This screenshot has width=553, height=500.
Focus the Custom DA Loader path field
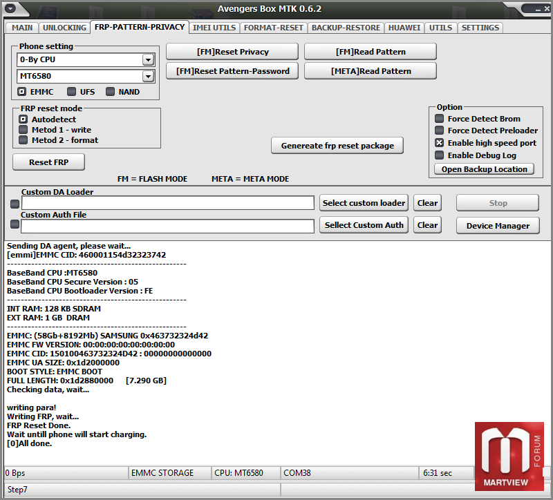[168, 203]
